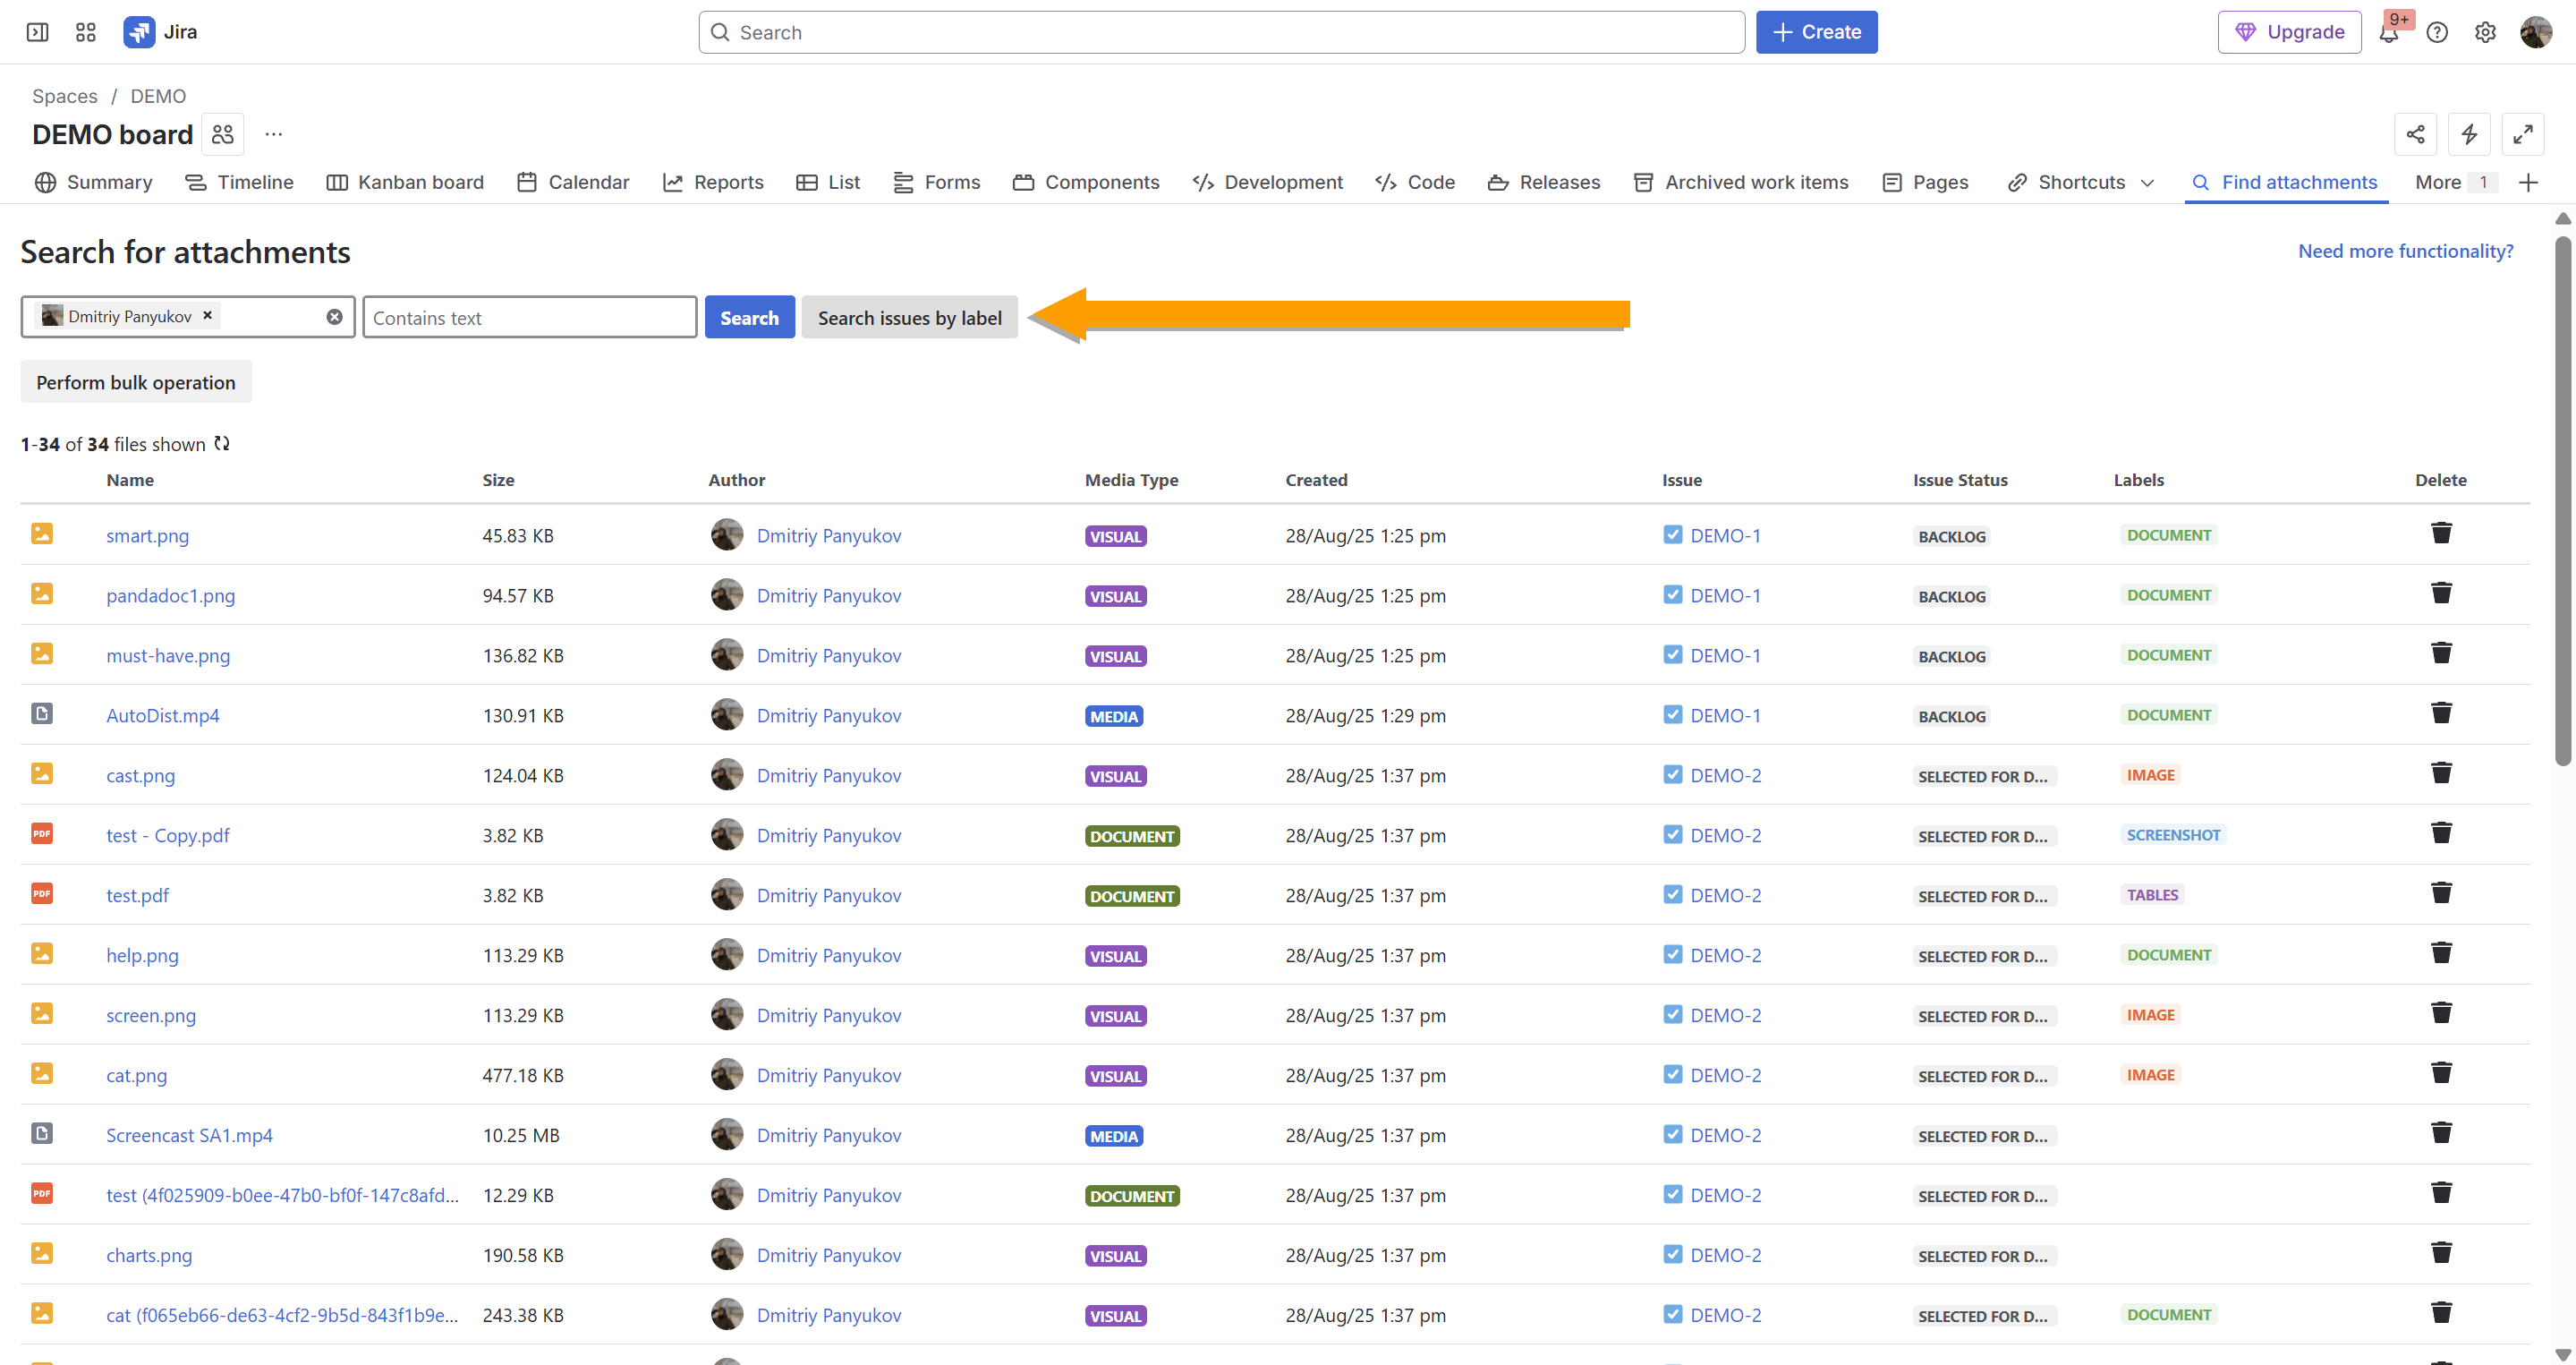Open Jira settings gear
The height and width of the screenshot is (1365, 2576).
[2484, 32]
